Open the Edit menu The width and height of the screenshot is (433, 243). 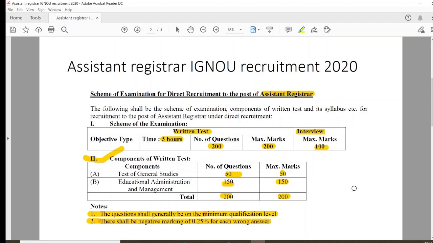(20, 10)
